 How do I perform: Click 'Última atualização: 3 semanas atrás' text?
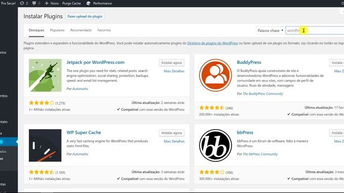(x=158, y=172)
